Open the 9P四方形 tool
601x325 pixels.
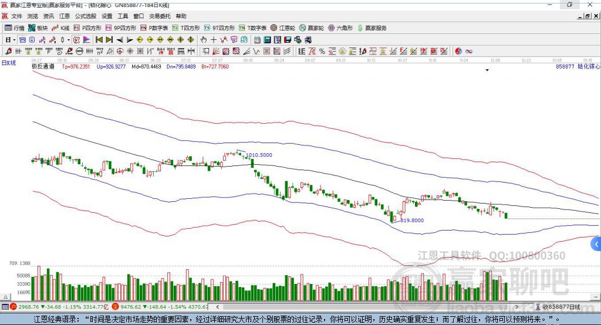(x=121, y=28)
